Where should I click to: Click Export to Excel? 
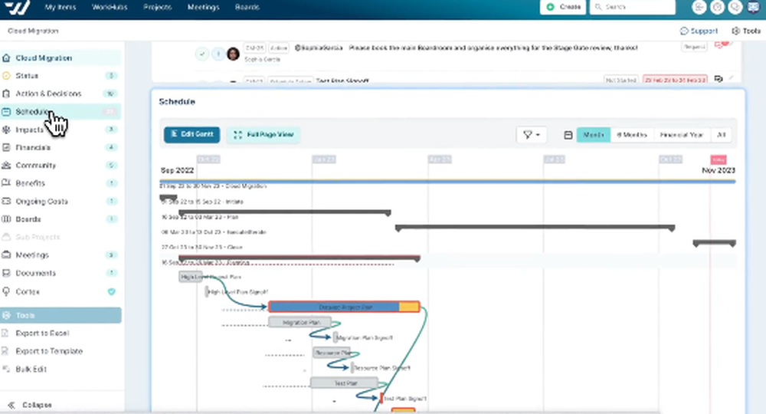[x=42, y=333]
